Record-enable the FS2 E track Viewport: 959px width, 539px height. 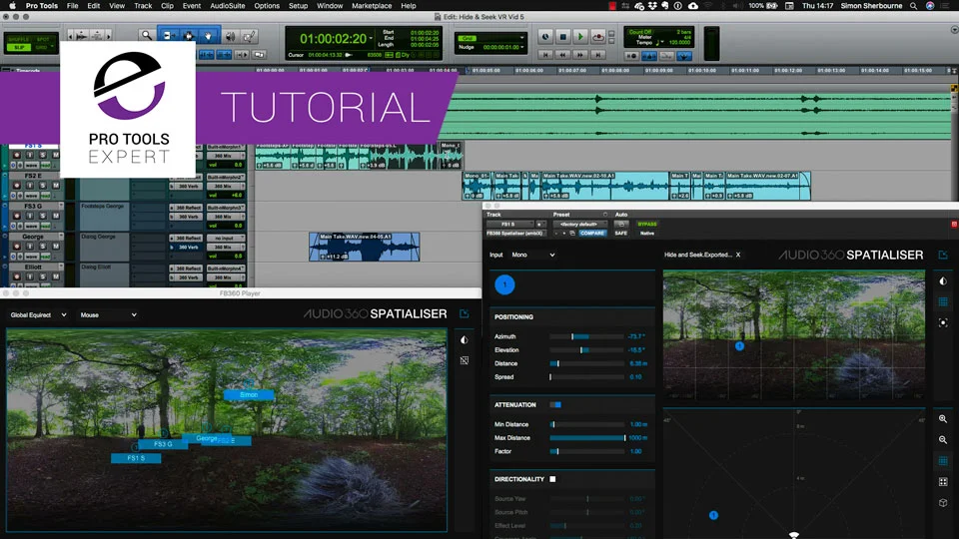pos(17,186)
